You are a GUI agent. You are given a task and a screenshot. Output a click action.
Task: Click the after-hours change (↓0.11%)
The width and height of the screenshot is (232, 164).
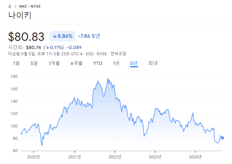click(x=54, y=47)
